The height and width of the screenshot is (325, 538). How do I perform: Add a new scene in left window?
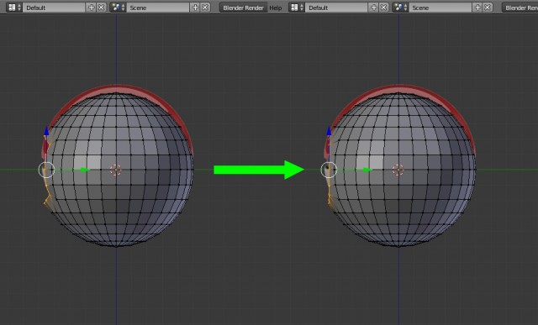point(195,8)
